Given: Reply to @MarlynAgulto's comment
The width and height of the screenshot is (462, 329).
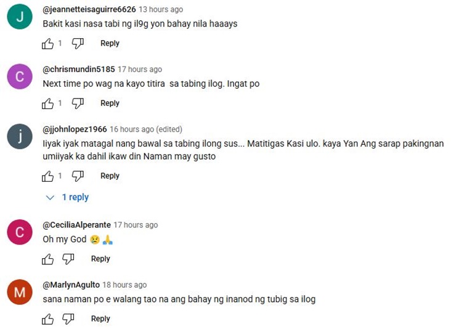Looking at the screenshot, I should [x=100, y=319].
